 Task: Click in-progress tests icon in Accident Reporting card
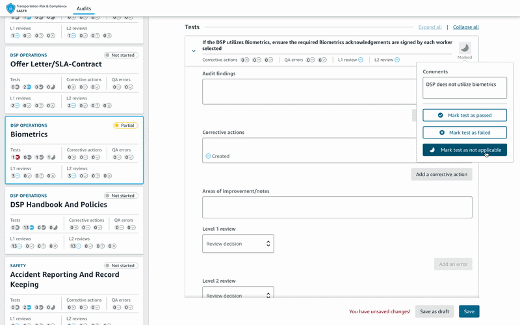click(x=29, y=307)
